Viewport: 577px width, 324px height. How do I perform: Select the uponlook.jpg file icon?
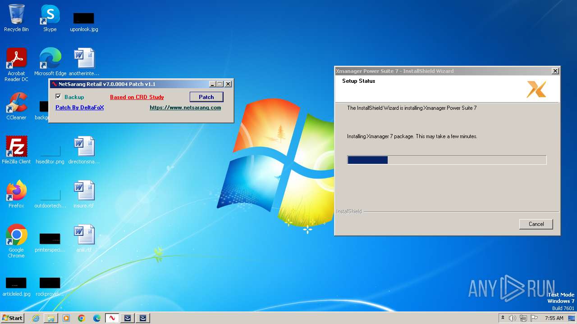click(x=84, y=22)
